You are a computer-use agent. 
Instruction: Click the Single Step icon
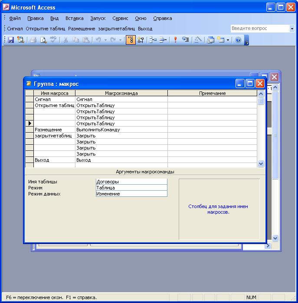(x=186, y=40)
